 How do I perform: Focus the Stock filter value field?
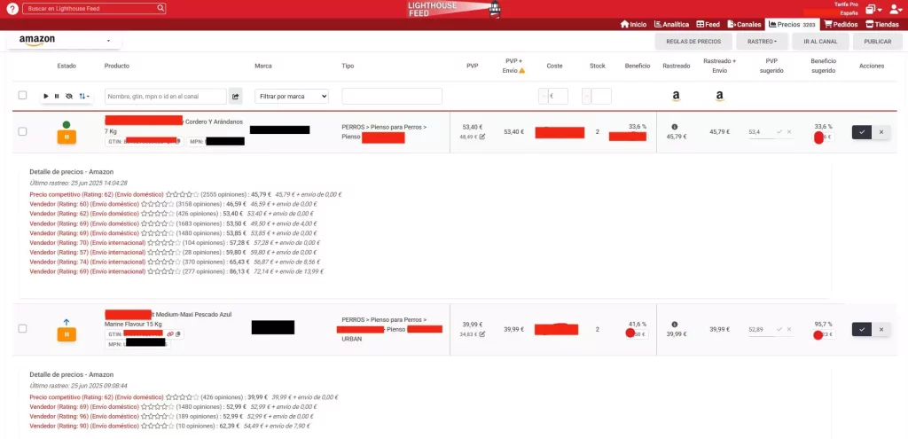[601, 96]
